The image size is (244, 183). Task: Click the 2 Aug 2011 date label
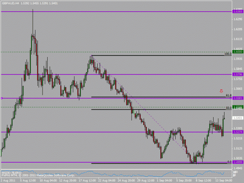click(x=8, y=181)
